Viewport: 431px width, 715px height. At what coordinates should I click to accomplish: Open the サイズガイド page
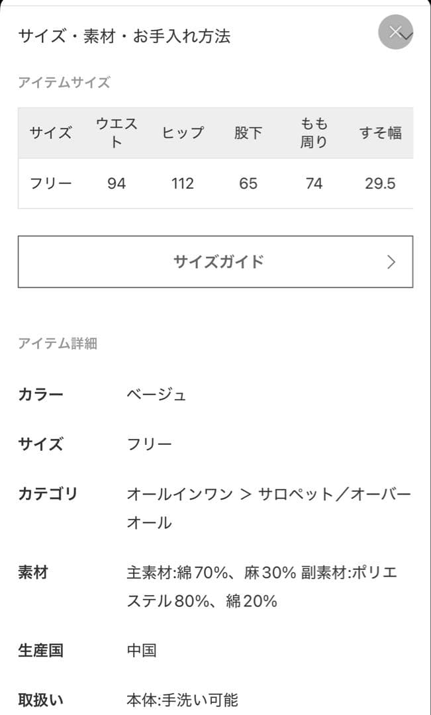(215, 262)
